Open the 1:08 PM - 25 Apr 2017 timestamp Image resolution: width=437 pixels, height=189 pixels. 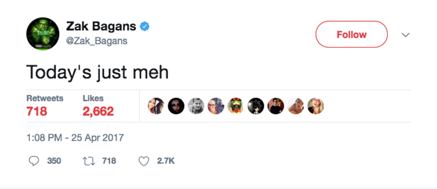click(75, 138)
